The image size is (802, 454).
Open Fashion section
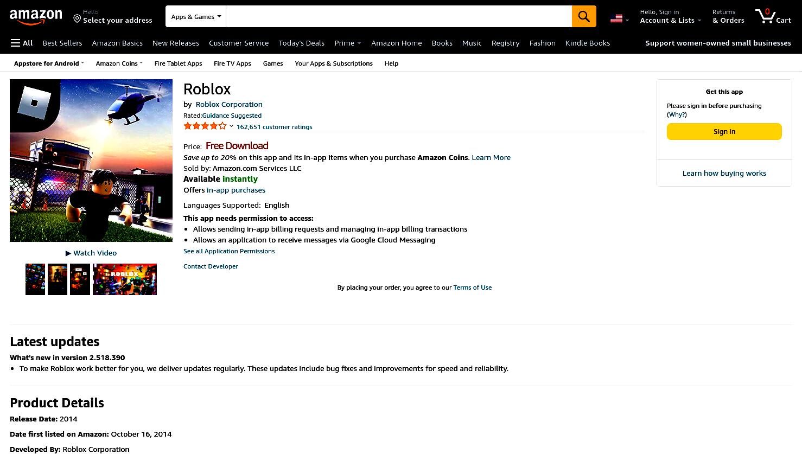click(543, 43)
